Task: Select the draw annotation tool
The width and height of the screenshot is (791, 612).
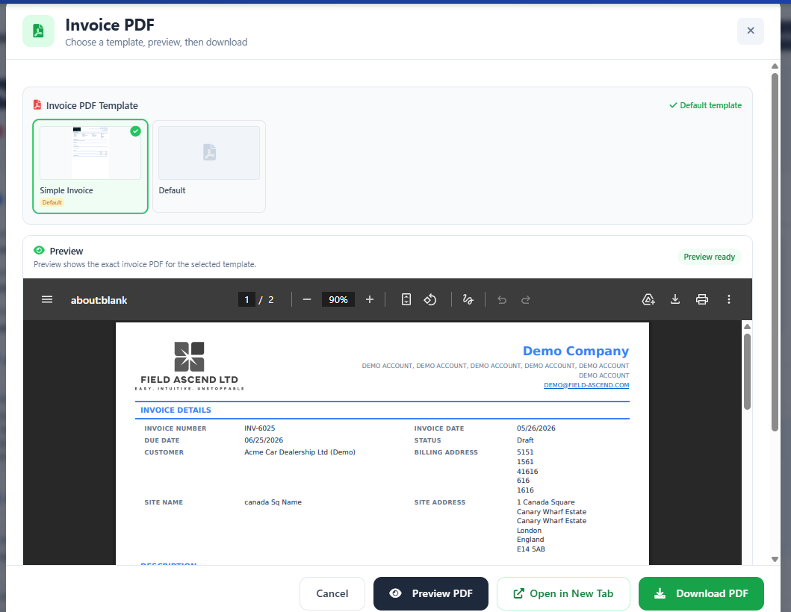Action: point(468,299)
